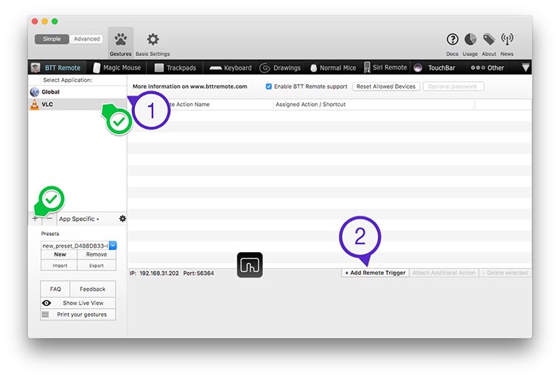Click Reset Allowed Devices button
The height and width of the screenshot is (378, 560).
385,86
